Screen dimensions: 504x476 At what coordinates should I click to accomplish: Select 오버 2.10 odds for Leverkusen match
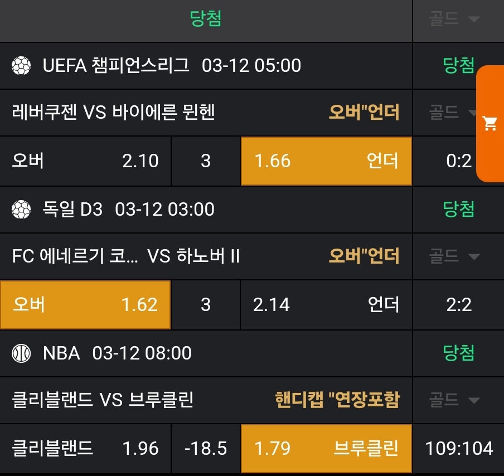(x=85, y=161)
